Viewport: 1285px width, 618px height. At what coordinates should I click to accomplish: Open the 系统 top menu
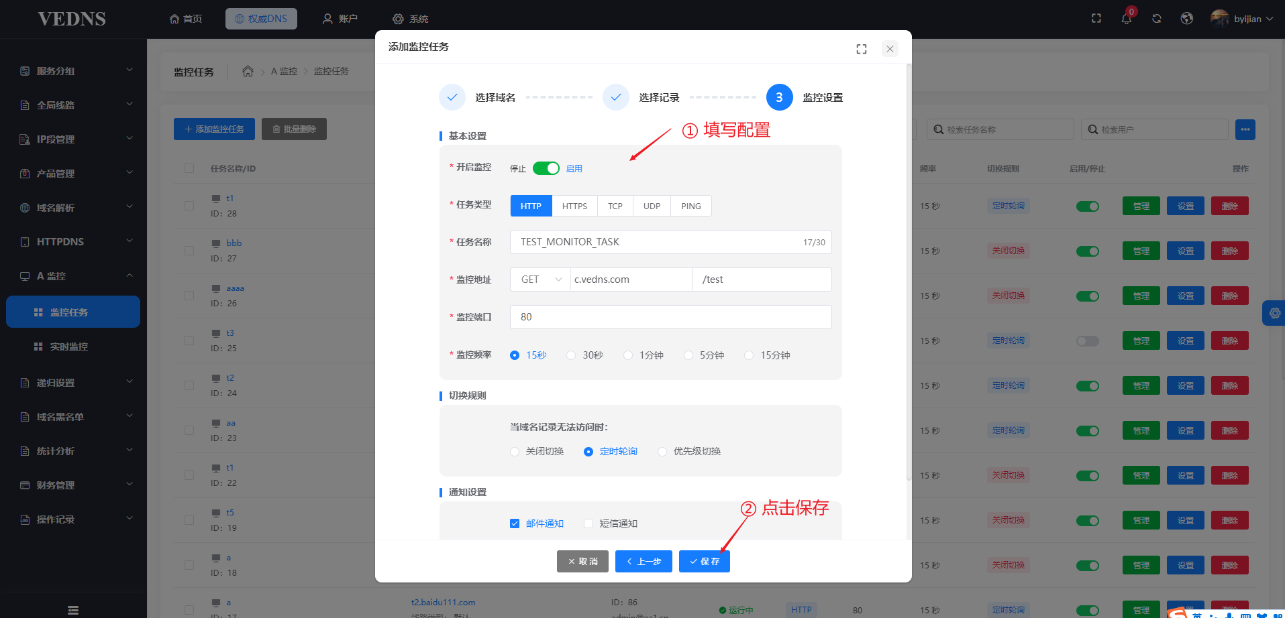(x=411, y=19)
